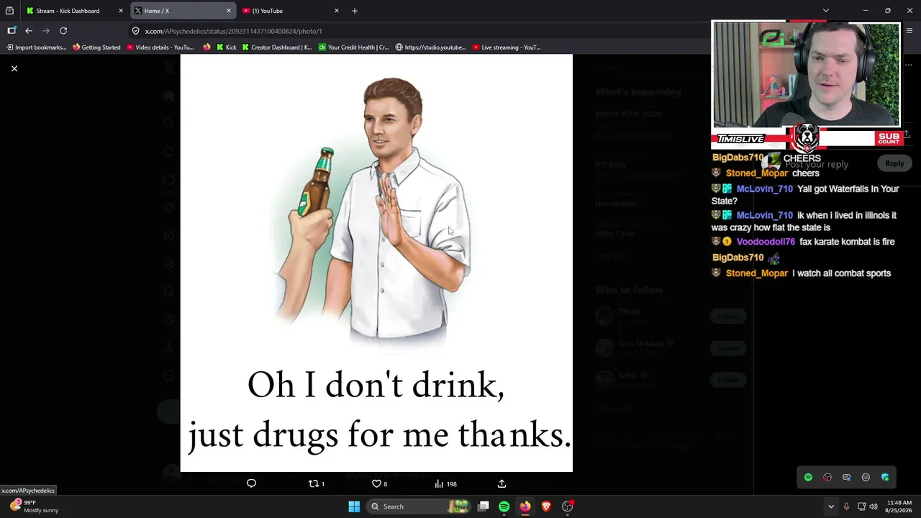Open the https://studio.youtube... bookmark
The height and width of the screenshot is (518, 921).
click(x=431, y=47)
